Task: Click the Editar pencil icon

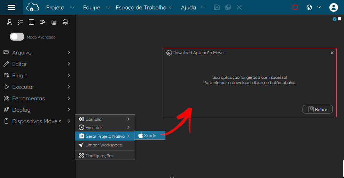Action: coord(6,64)
